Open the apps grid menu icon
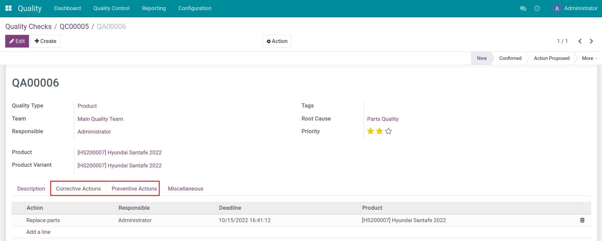This screenshot has height=241, width=602. click(x=8, y=8)
